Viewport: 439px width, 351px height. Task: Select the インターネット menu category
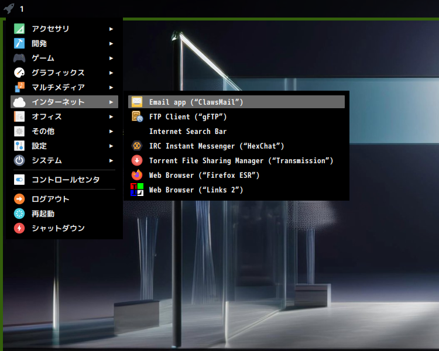[64, 102]
